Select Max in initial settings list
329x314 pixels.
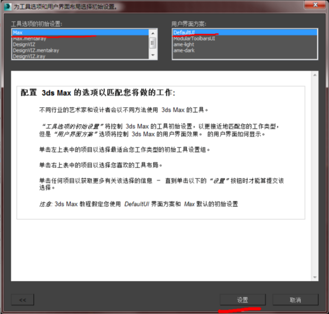click(x=80, y=32)
